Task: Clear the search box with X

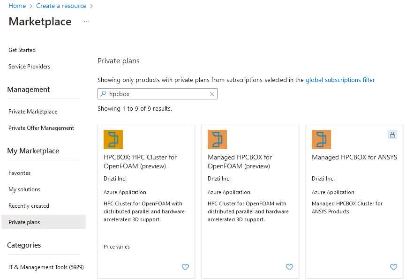Action: [212, 94]
